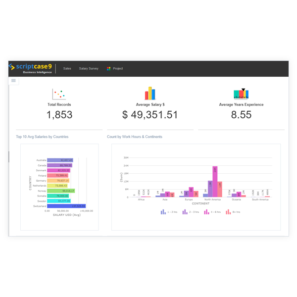The width and height of the screenshot is (297, 297).
Task: Open the Project menu item
Action: (118, 69)
